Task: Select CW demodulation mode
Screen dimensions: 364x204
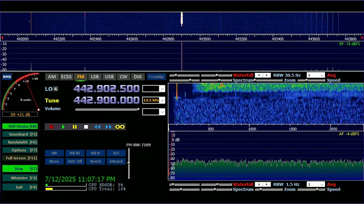Action: tap(123, 77)
